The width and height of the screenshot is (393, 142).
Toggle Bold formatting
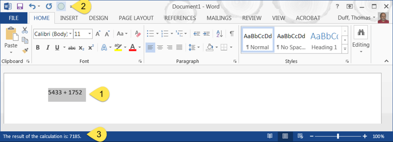[x=38, y=48]
